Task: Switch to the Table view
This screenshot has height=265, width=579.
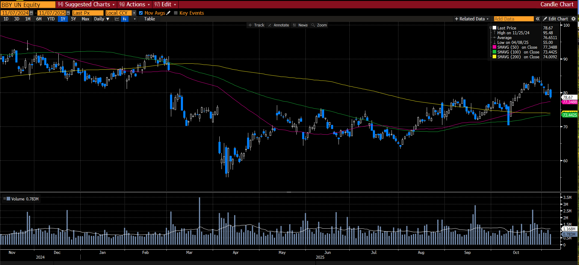Action: (x=149, y=19)
